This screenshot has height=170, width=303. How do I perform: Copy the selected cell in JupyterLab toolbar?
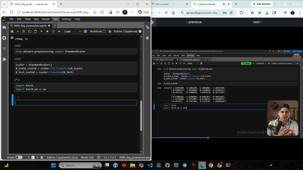[x=30, y=31]
